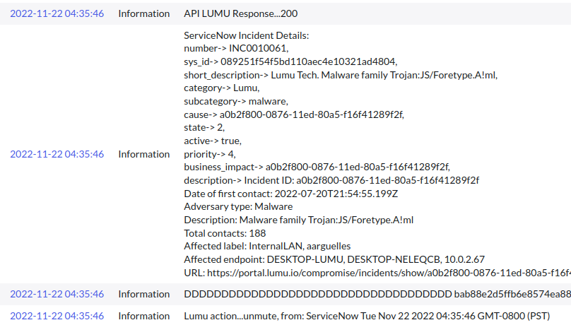Click the short_description Lumu Tech line

point(341,75)
